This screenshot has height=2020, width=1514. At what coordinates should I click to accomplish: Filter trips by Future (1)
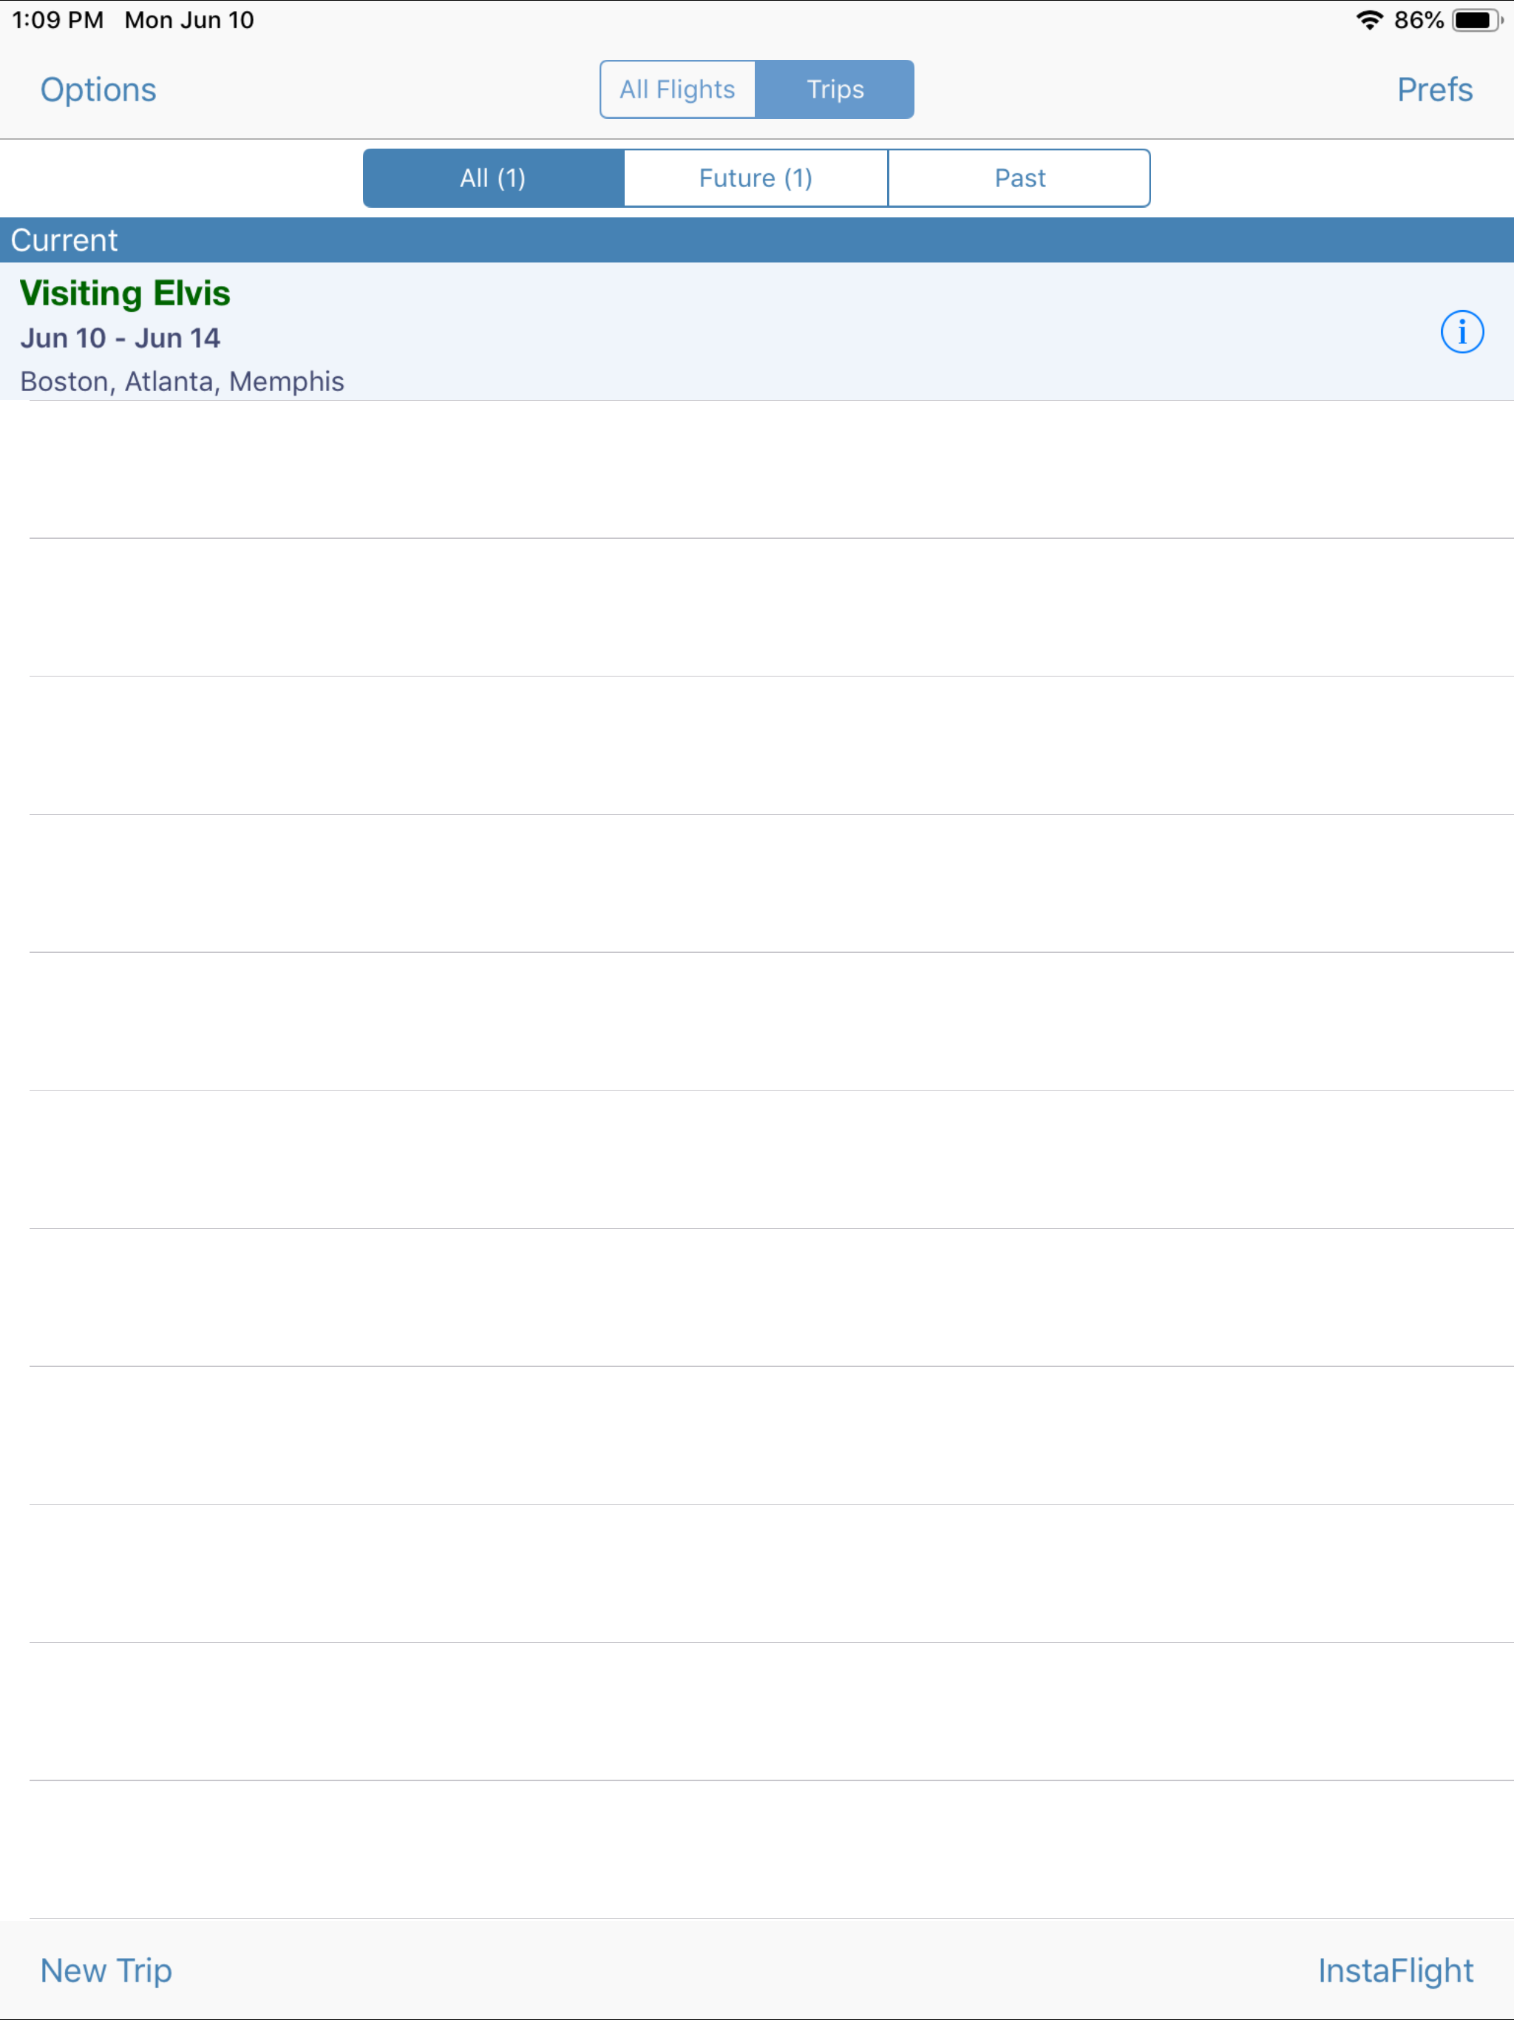pyautogui.click(x=756, y=178)
